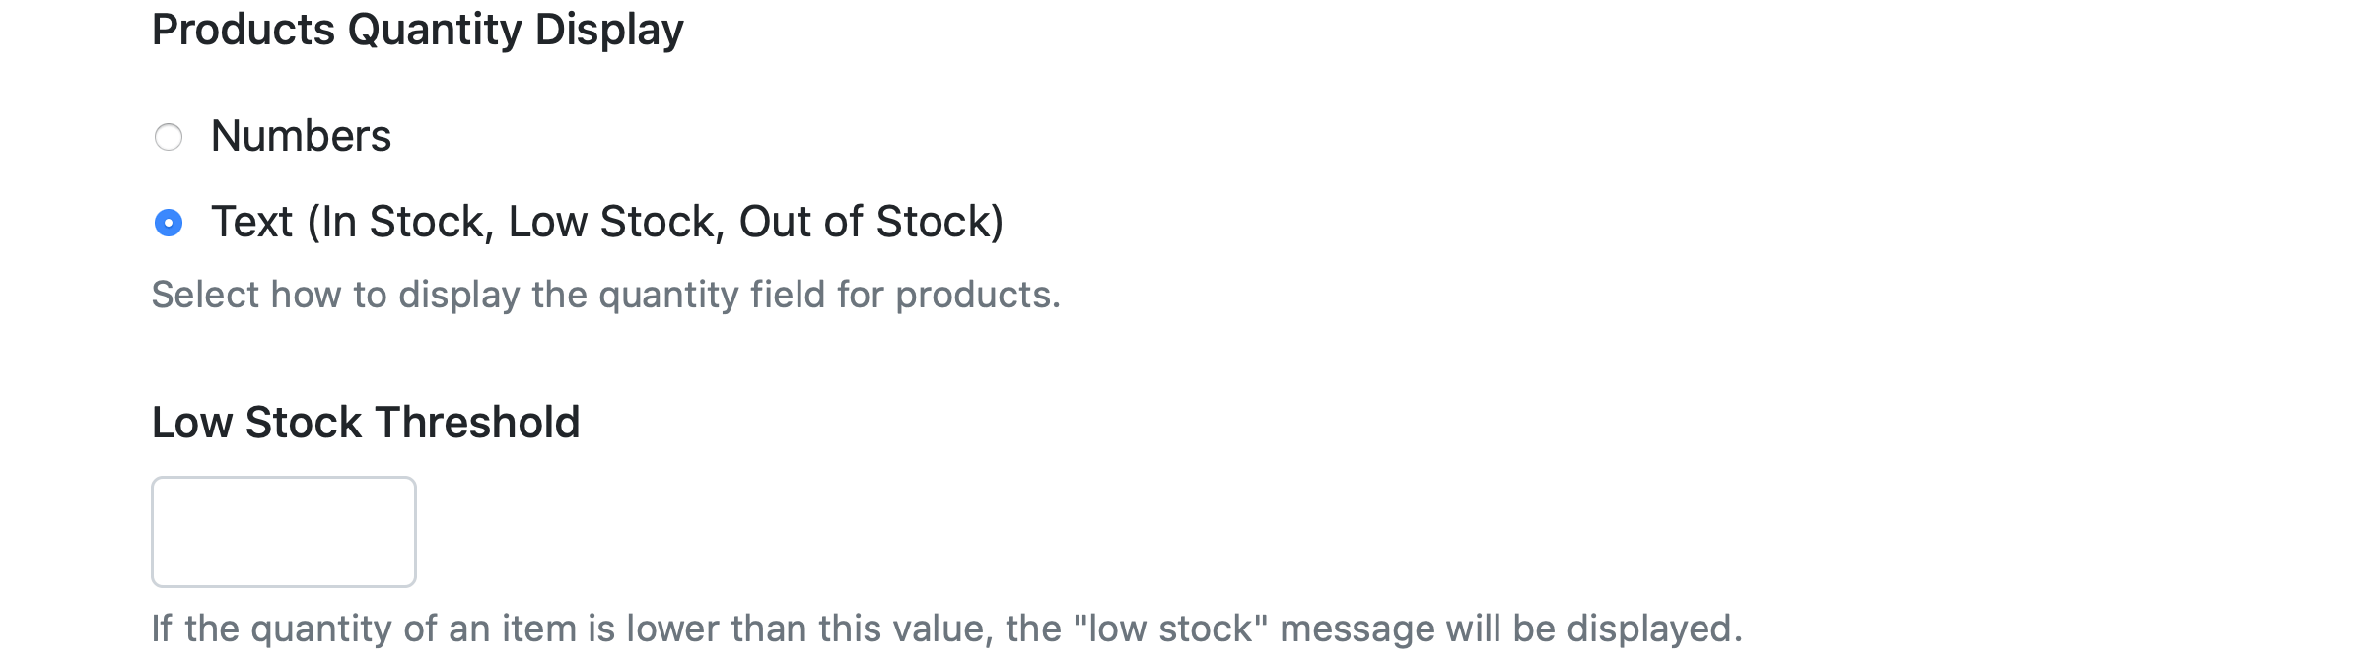This screenshot has height=662, width=2366.
Task: Select the Numbers radio button
Action: (x=169, y=137)
